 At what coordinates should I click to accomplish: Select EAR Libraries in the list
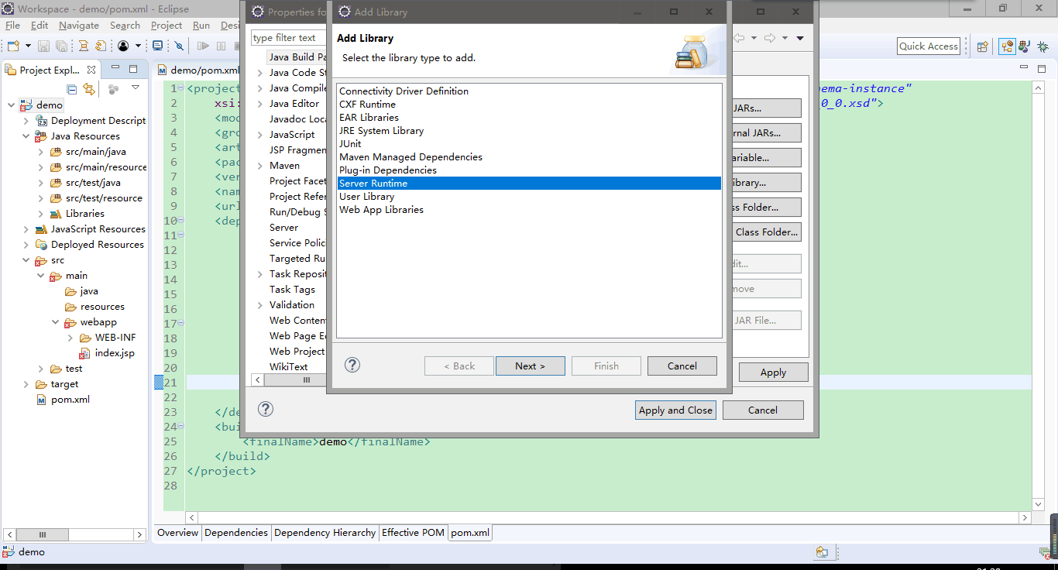click(x=529, y=118)
